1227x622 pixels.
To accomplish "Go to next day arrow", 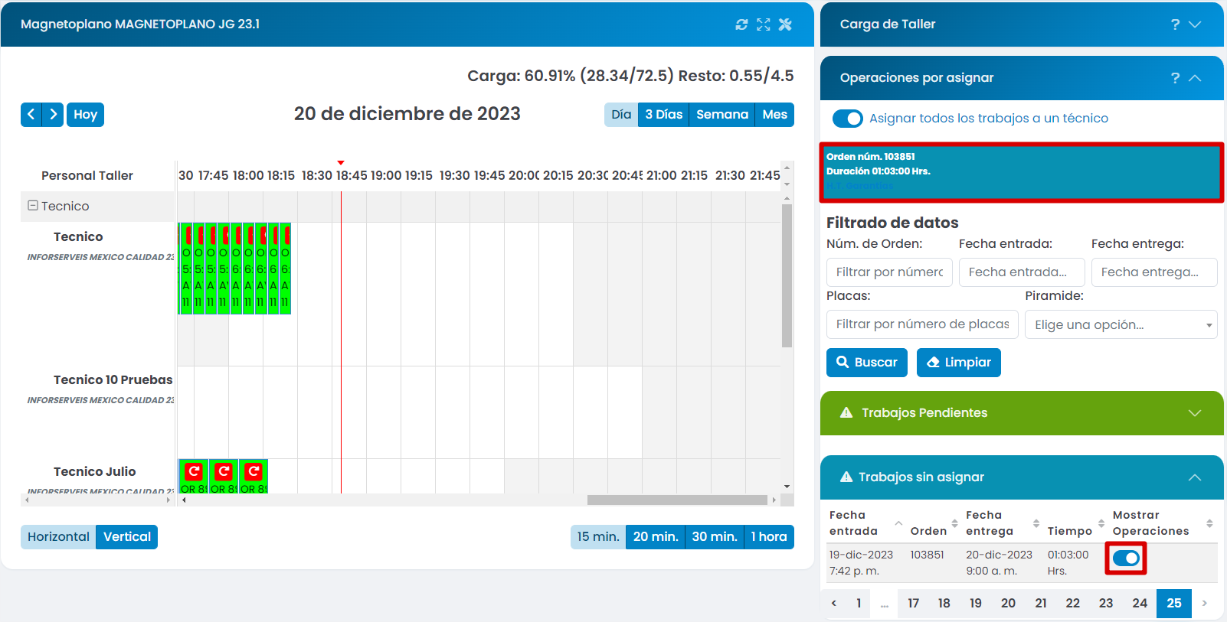I will click(53, 115).
